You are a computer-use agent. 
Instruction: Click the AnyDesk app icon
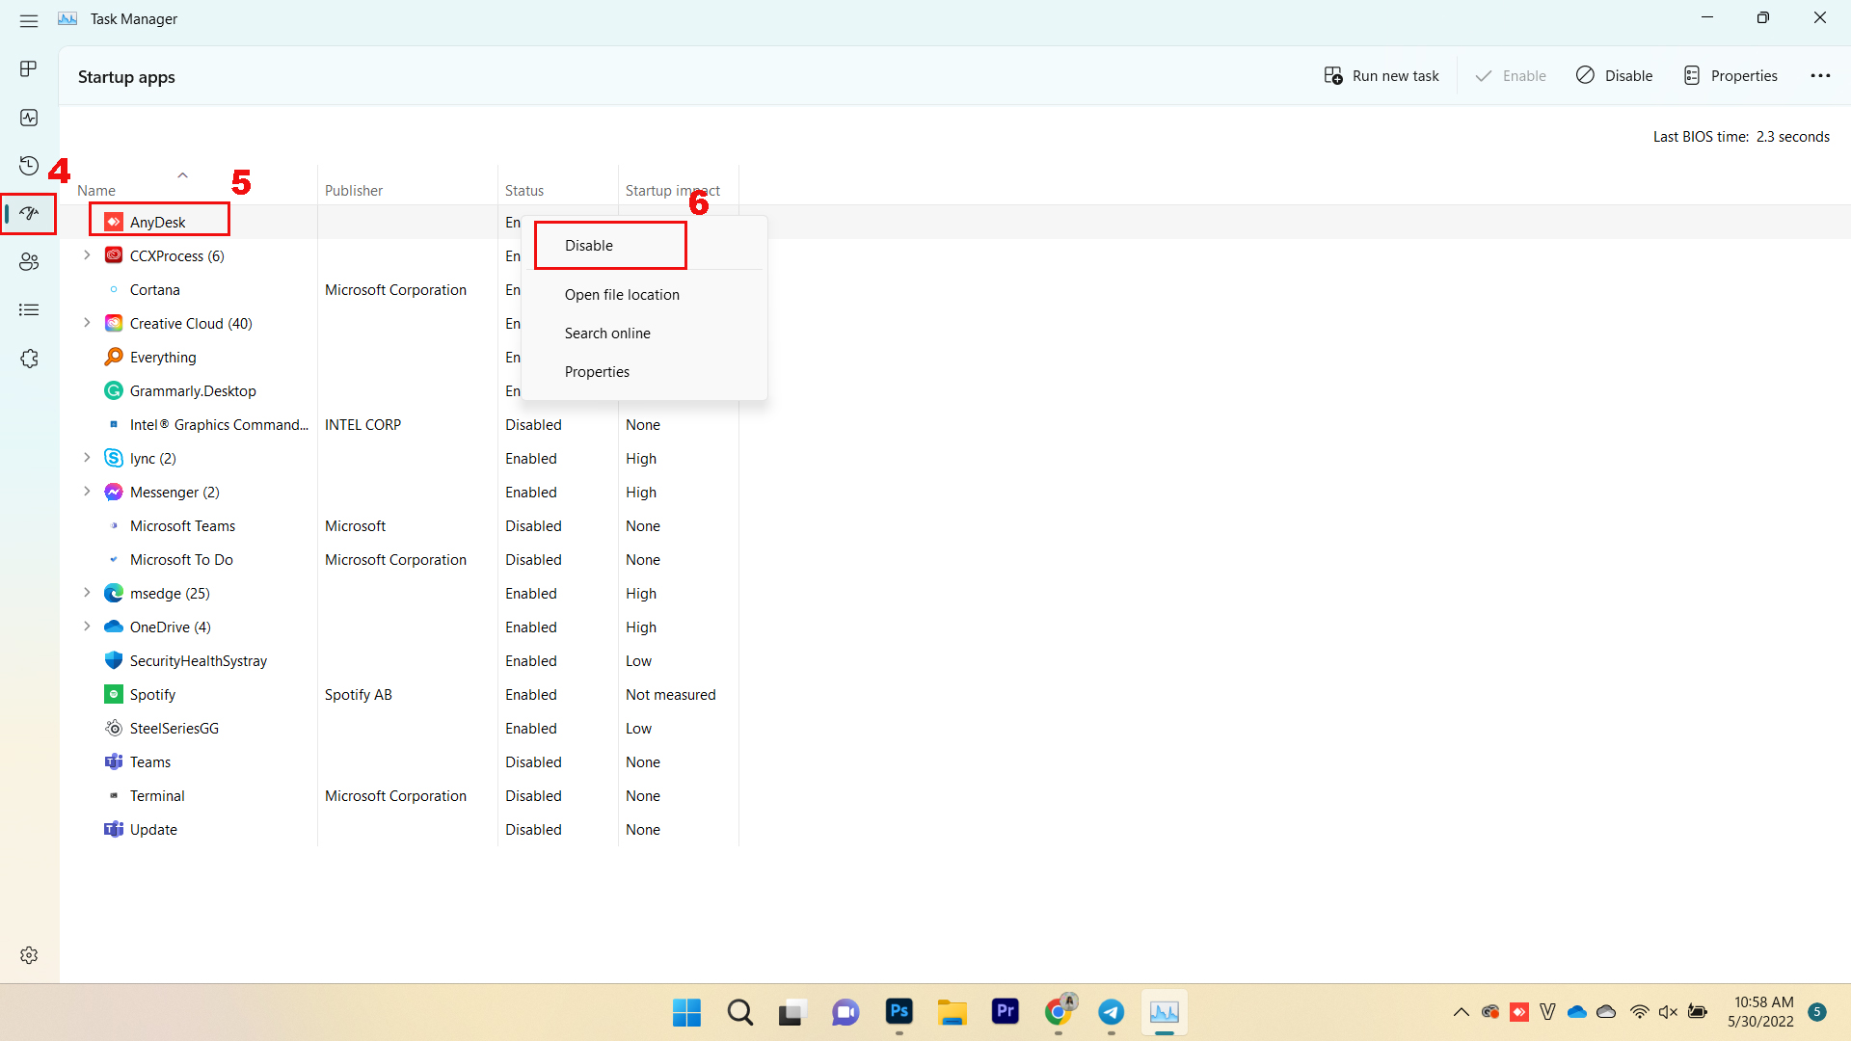pyautogui.click(x=114, y=222)
